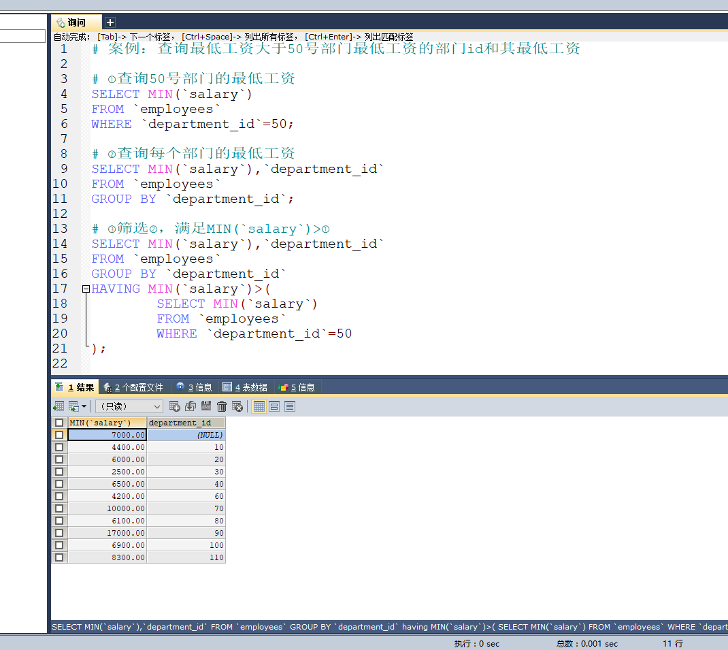Open the copy result options arrow

click(84, 406)
